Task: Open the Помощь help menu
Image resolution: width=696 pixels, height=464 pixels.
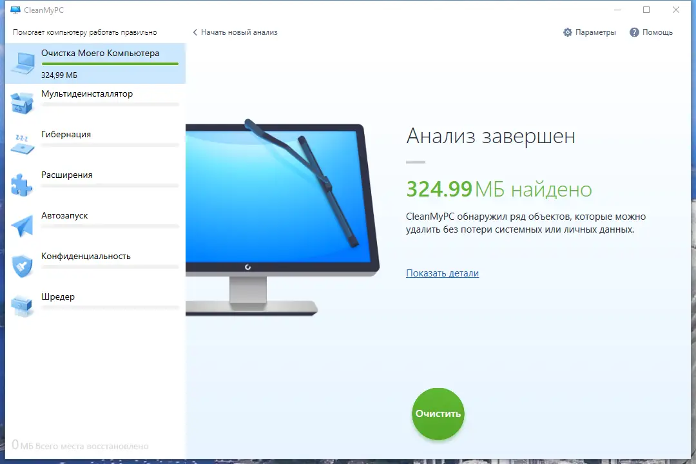Action: pyautogui.click(x=651, y=32)
